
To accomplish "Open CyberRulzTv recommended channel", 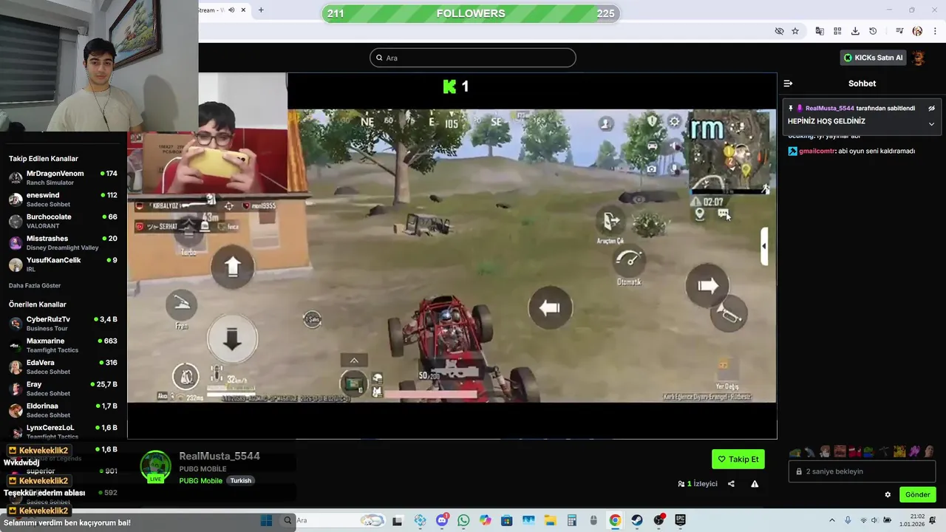I will [x=64, y=324].
